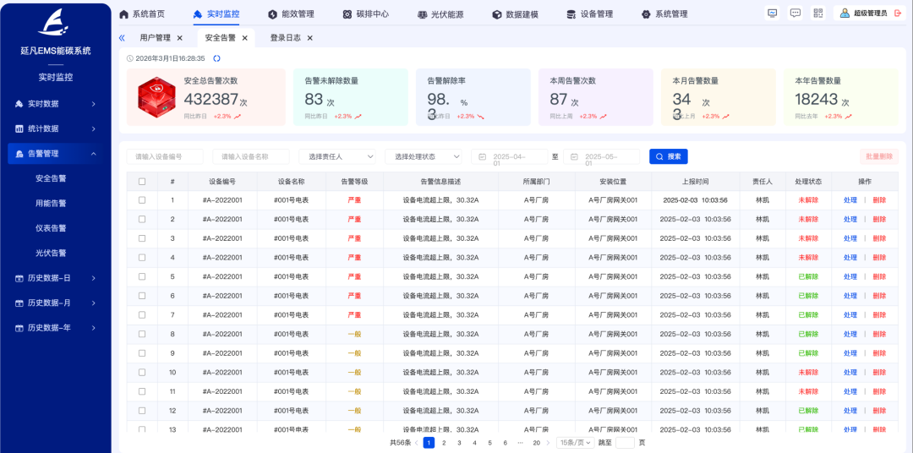This screenshot has width=913, height=453.
Task: Open the 能效管理 top menu
Action: point(291,14)
